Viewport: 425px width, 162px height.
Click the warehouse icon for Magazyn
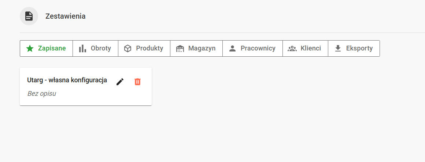pyautogui.click(x=180, y=48)
